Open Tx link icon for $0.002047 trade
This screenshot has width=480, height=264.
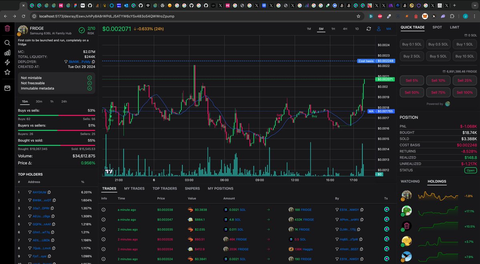click(387, 220)
